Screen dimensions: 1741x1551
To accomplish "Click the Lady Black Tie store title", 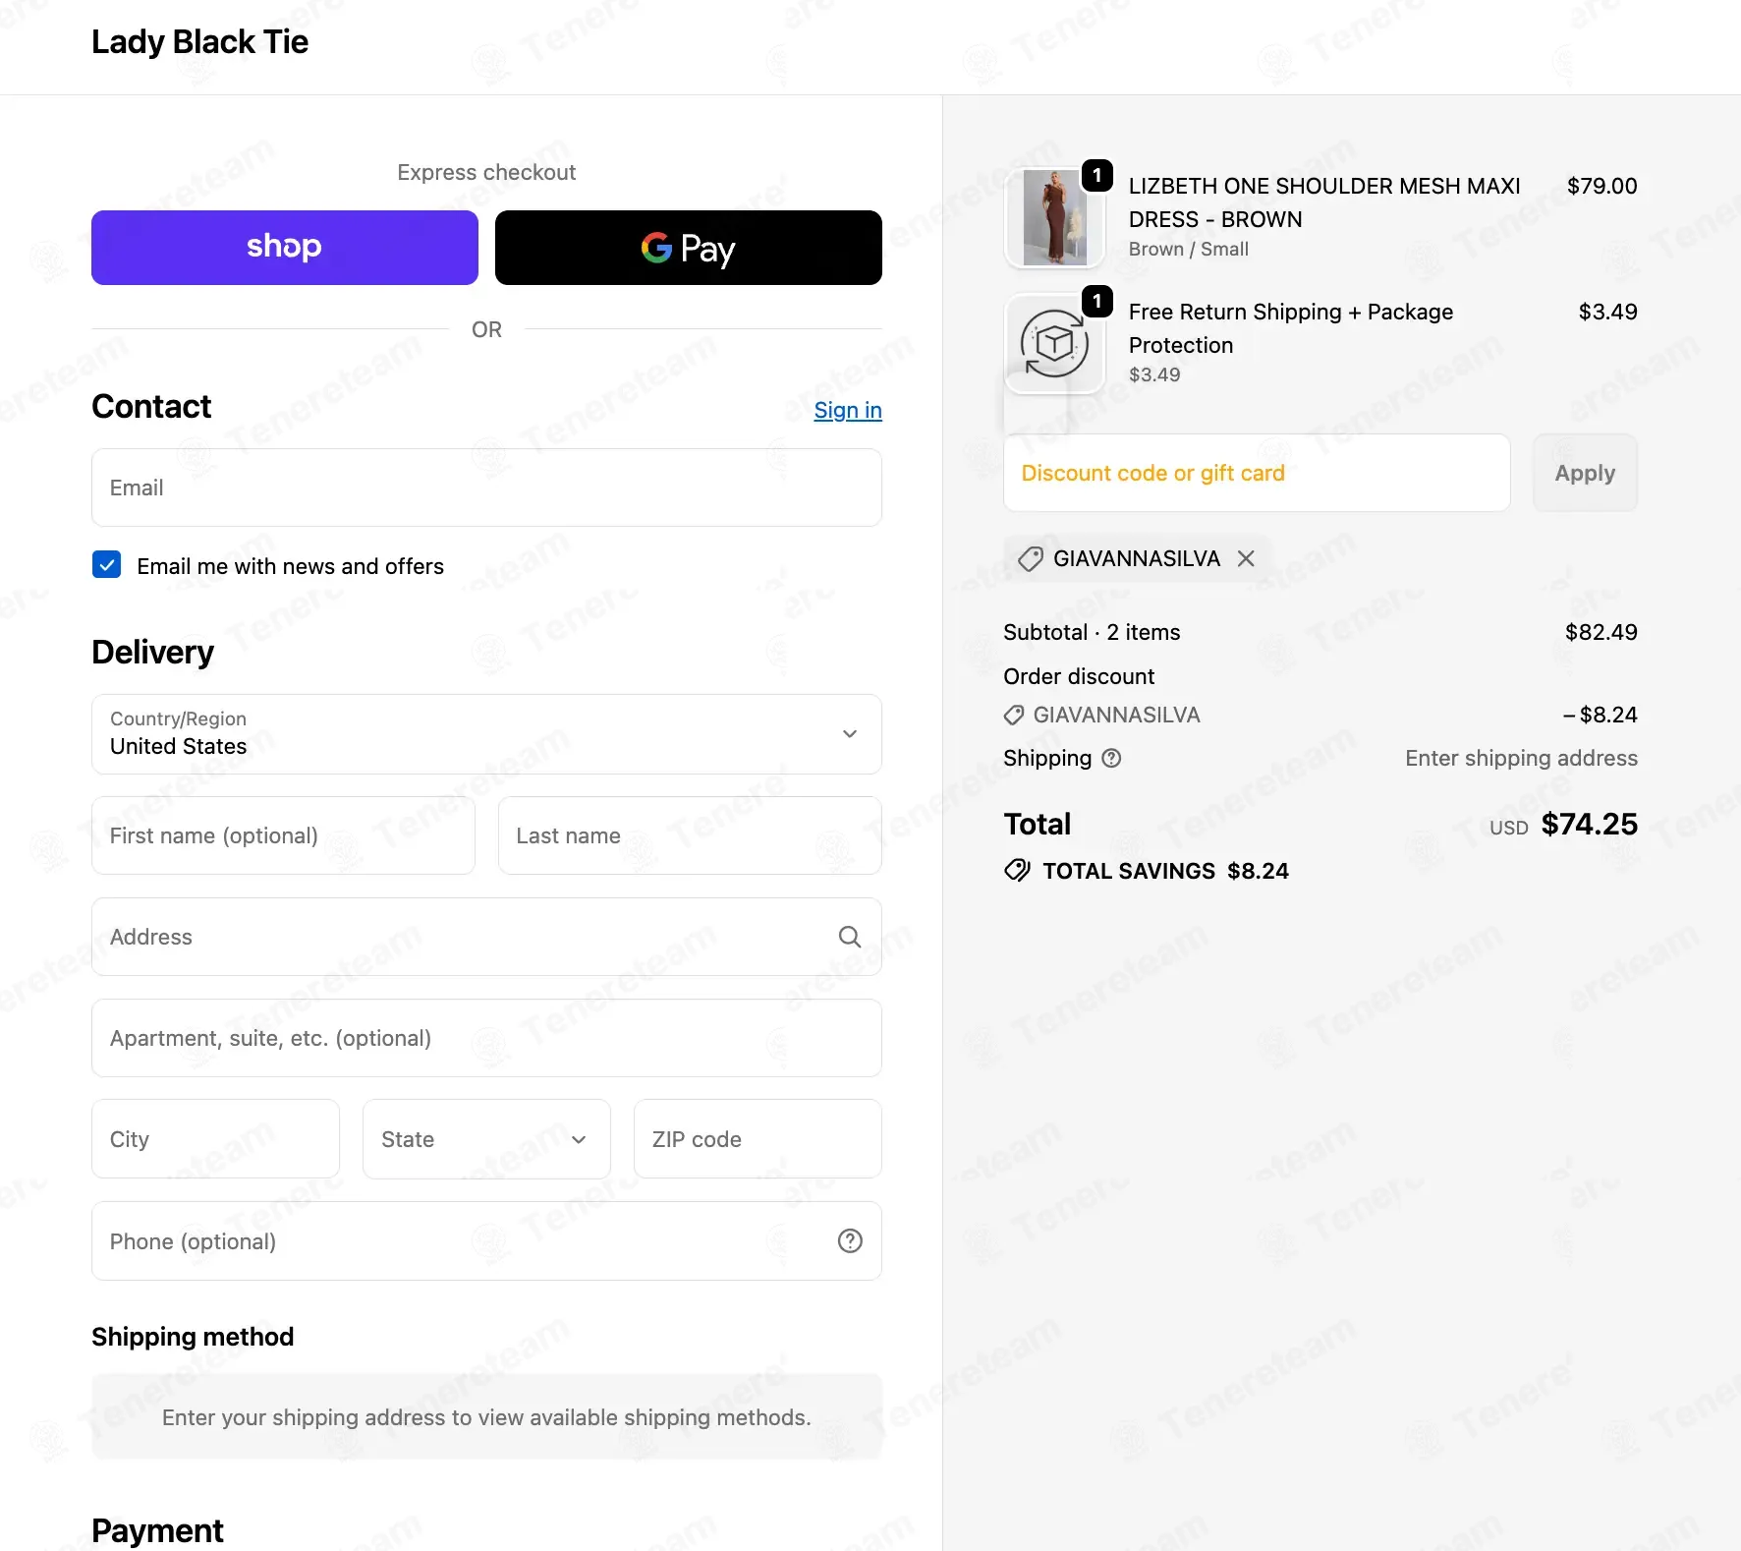I will point(199,42).
